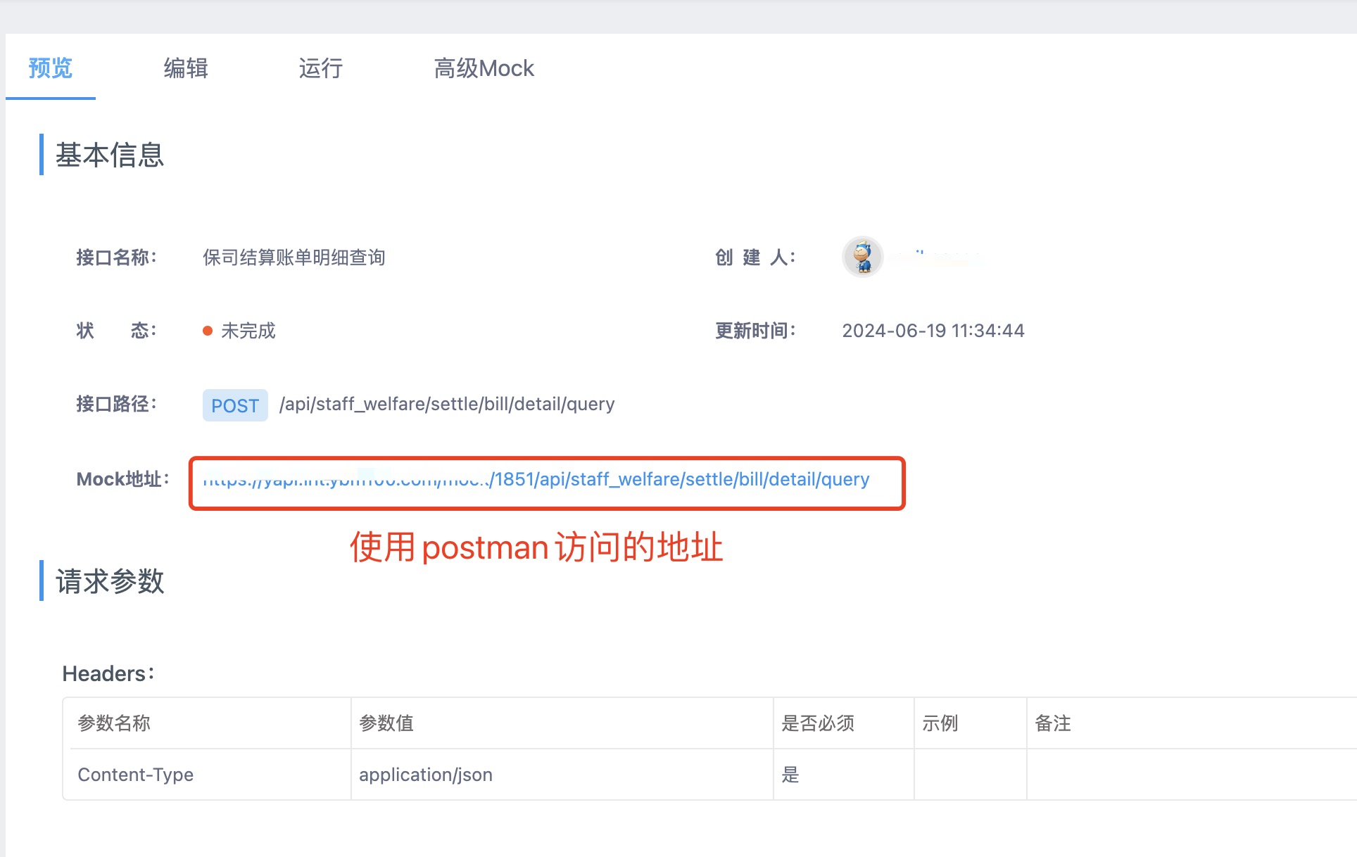This screenshot has height=857, width=1357.
Task: Open the 高级Mock tab
Action: click(484, 68)
